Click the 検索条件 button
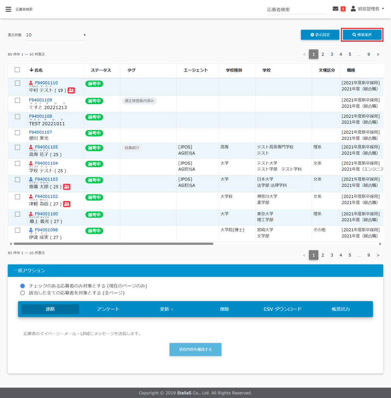 362,35
